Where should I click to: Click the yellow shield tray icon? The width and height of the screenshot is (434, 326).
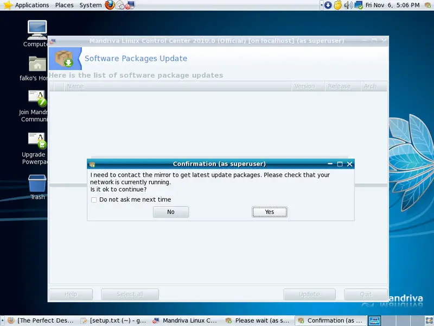337,5
